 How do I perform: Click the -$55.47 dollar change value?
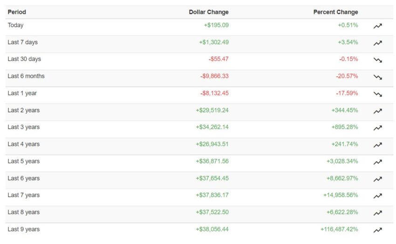[x=218, y=59]
